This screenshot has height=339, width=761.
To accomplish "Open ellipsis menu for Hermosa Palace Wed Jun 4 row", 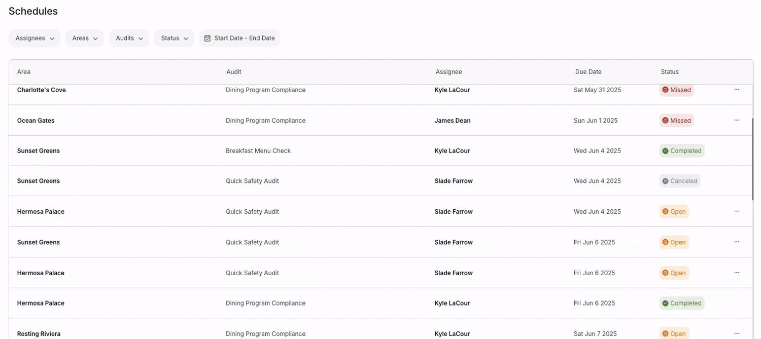I will coord(737,211).
